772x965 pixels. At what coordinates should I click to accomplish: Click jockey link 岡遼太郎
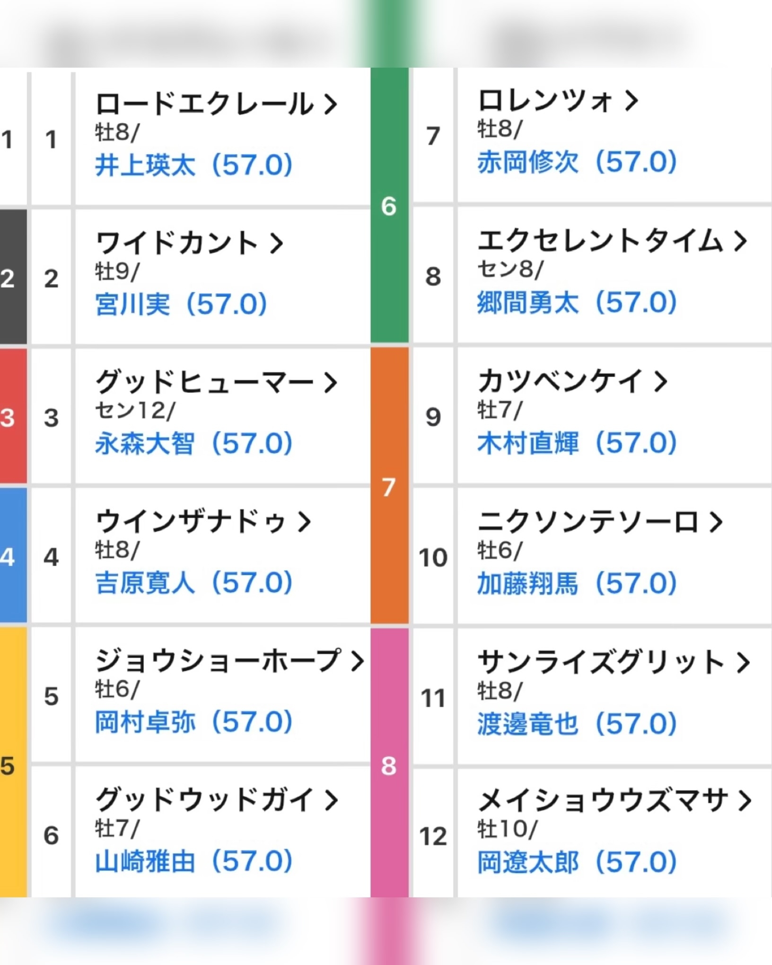click(x=527, y=862)
